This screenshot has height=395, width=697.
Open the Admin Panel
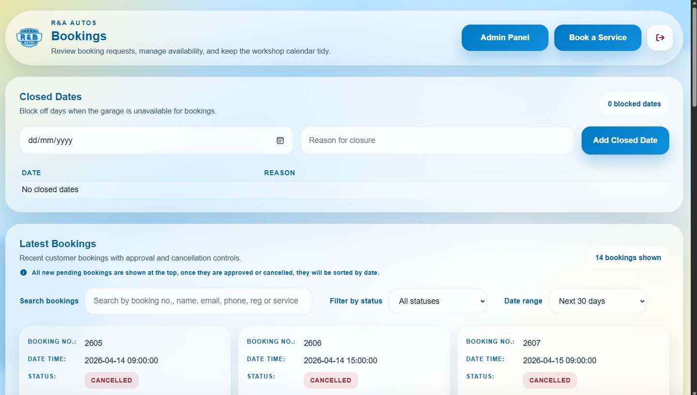pyautogui.click(x=505, y=38)
